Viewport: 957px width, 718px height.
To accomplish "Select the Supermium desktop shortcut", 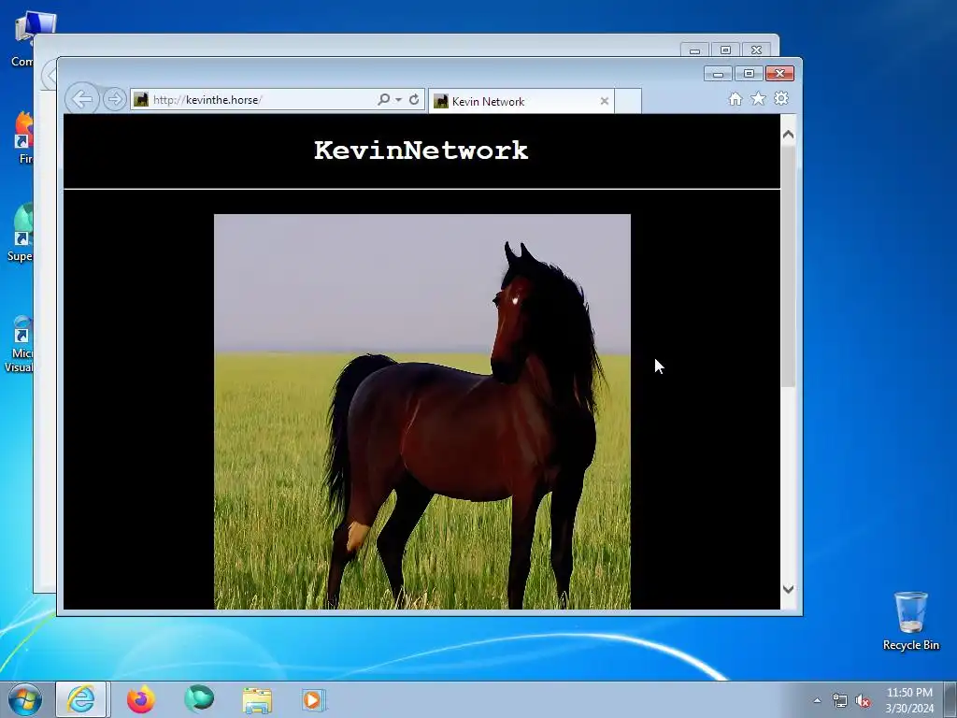I will [x=20, y=233].
